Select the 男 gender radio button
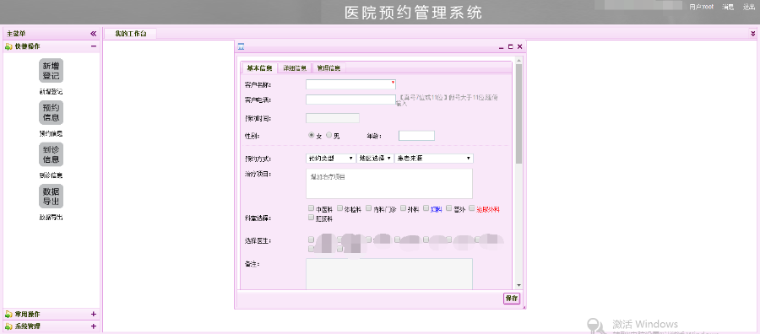Viewport: 760px width, 334px height. [x=329, y=136]
